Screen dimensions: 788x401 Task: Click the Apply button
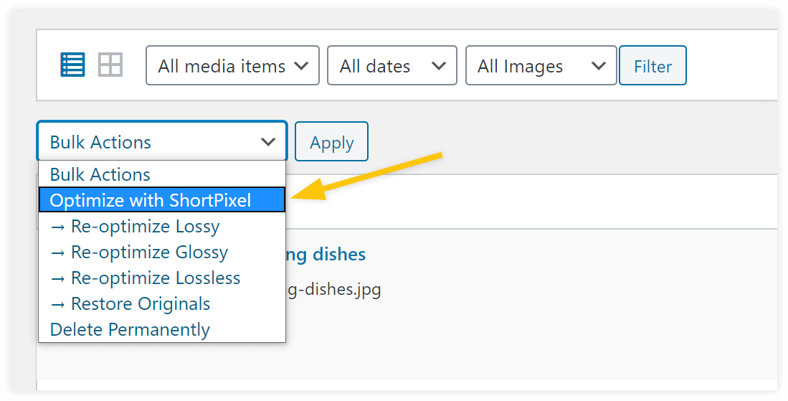click(x=332, y=142)
